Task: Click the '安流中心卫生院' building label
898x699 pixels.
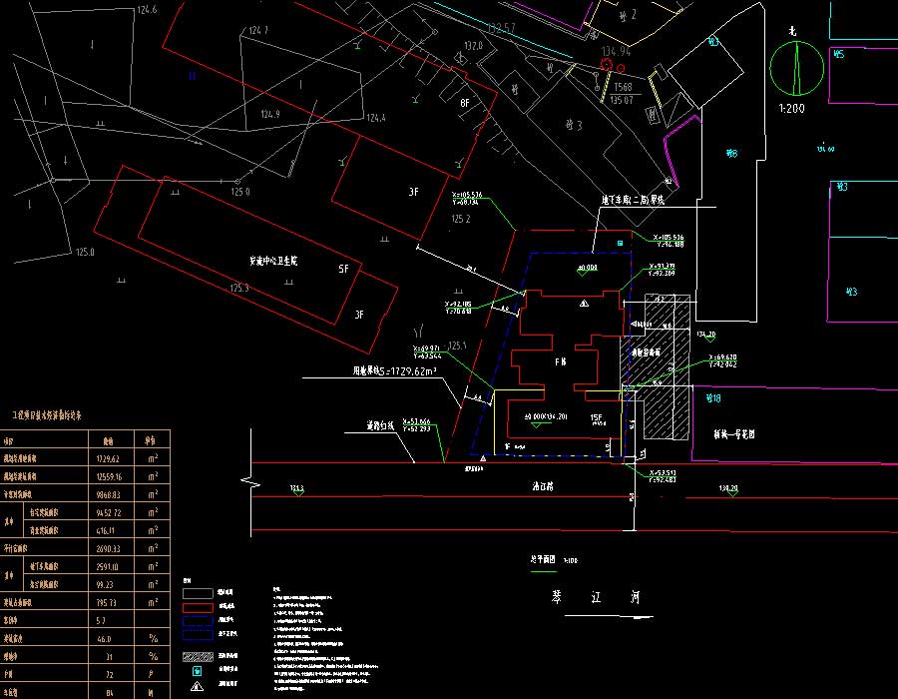Action: 273,261
